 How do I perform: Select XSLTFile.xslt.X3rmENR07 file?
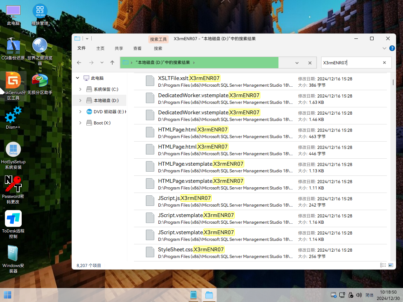(260, 82)
